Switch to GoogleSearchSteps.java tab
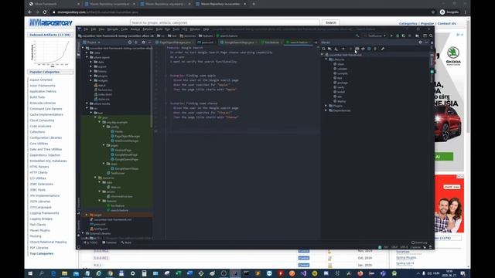The width and height of the screenshot is (495, 278). point(238,42)
